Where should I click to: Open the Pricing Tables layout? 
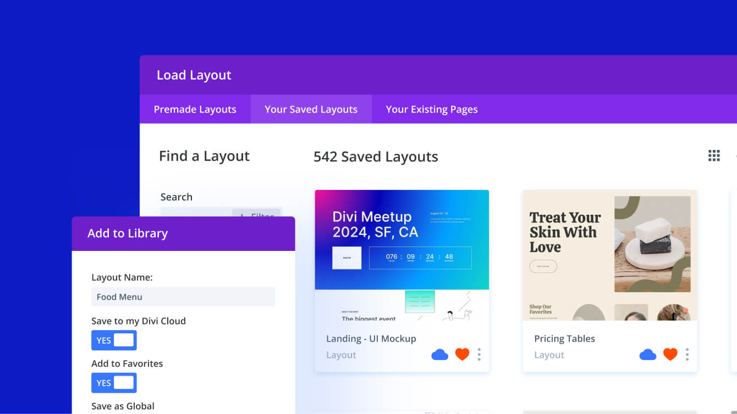[565, 339]
